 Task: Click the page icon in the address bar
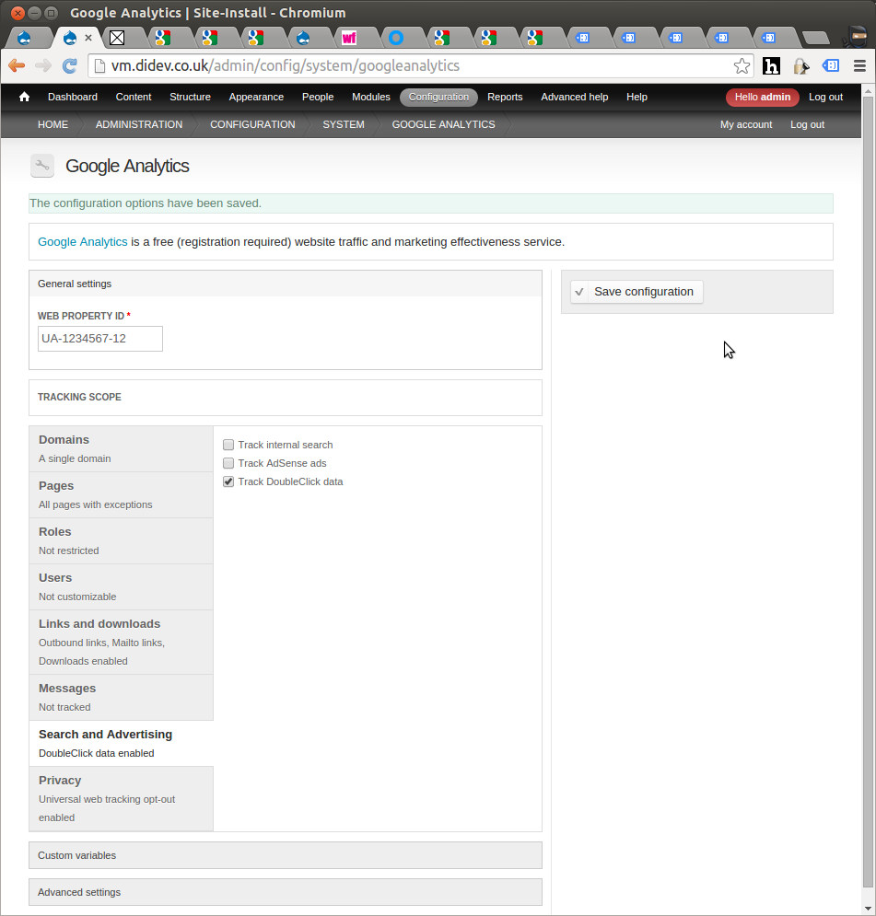tap(99, 66)
